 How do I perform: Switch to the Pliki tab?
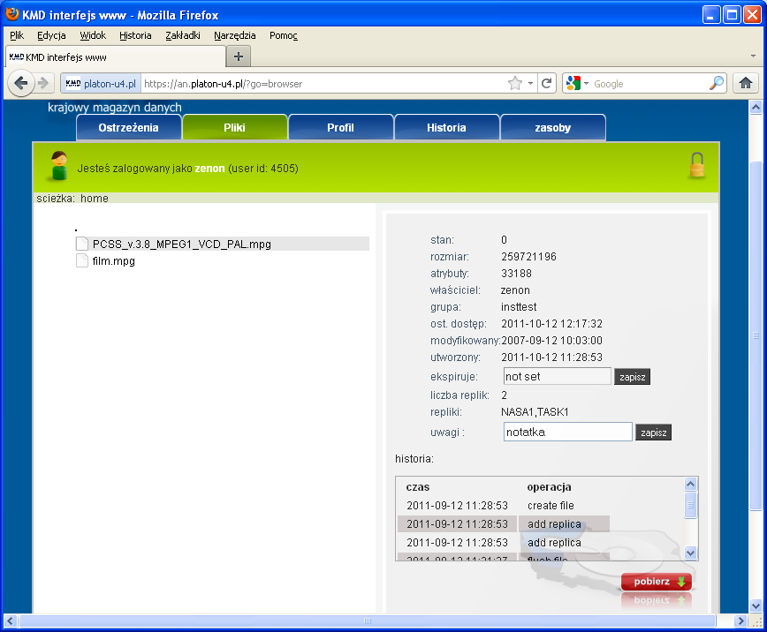pos(234,128)
